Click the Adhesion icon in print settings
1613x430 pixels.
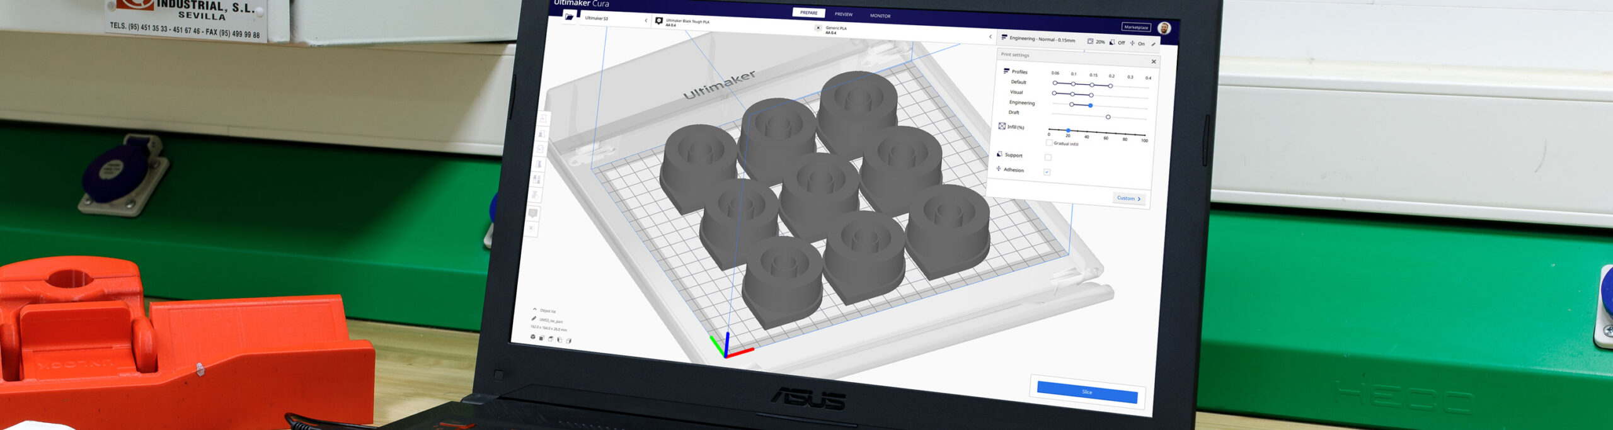click(999, 169)
